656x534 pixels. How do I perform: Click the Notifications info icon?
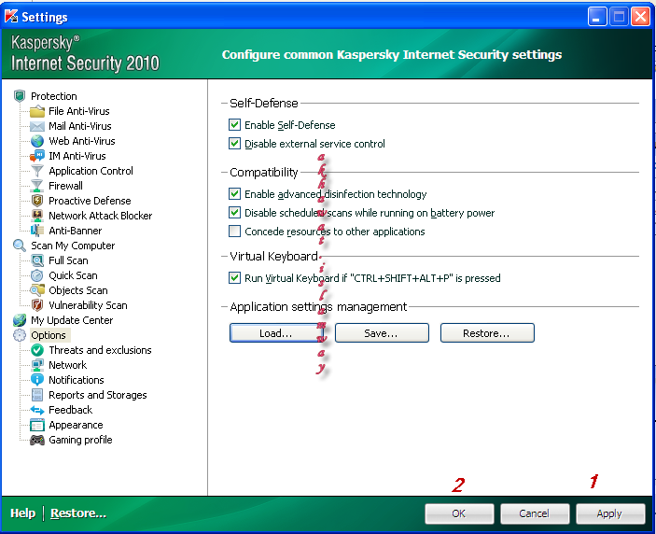click(x=37, y=380)
